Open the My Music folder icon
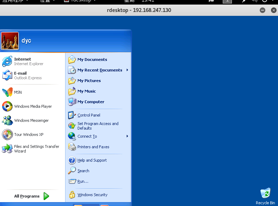 (72, 91)
